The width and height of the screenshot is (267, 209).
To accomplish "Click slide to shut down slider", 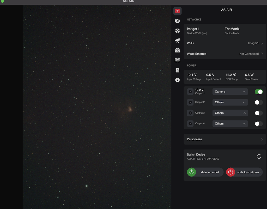I will click(244, 172).
